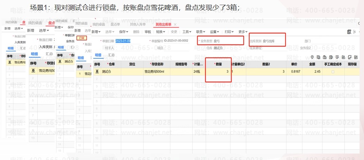Select the 测试仓 cell in front window grid
The height and width of the screenshot is (160, 364).
pos(111,72)
